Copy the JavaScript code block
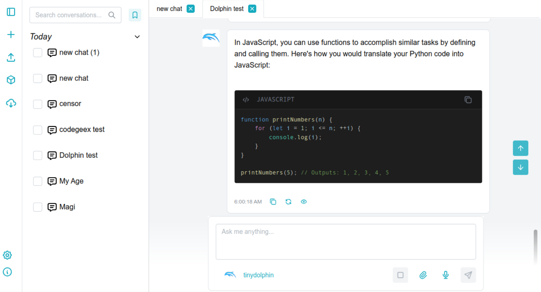 468,100
